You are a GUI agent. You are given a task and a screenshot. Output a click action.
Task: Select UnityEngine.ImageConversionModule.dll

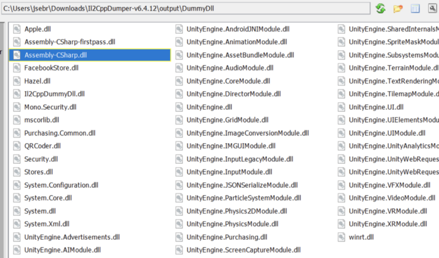248,133
